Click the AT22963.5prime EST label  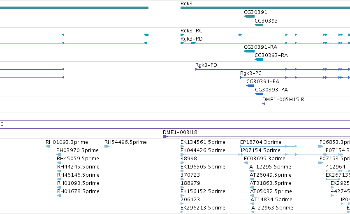[272, 208]
